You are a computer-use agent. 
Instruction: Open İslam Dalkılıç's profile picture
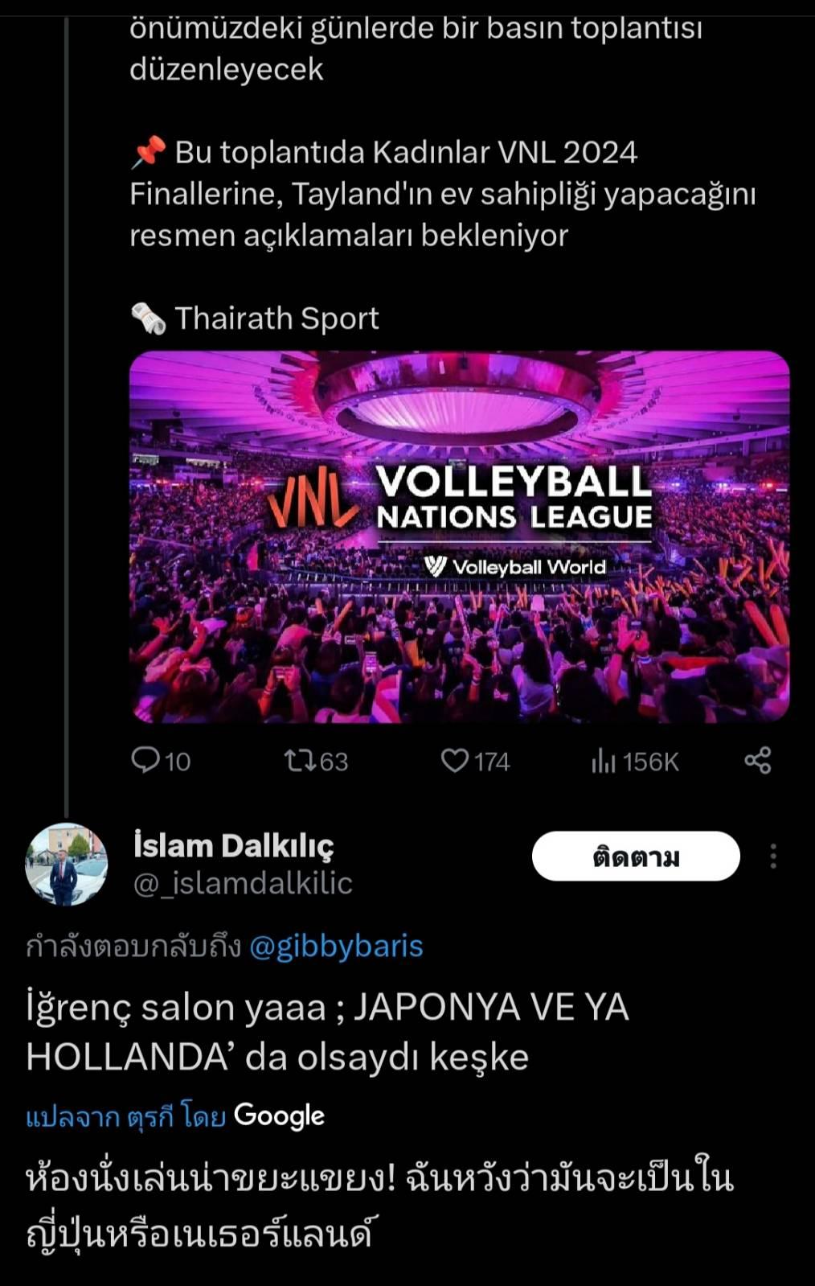coord(66,865)
